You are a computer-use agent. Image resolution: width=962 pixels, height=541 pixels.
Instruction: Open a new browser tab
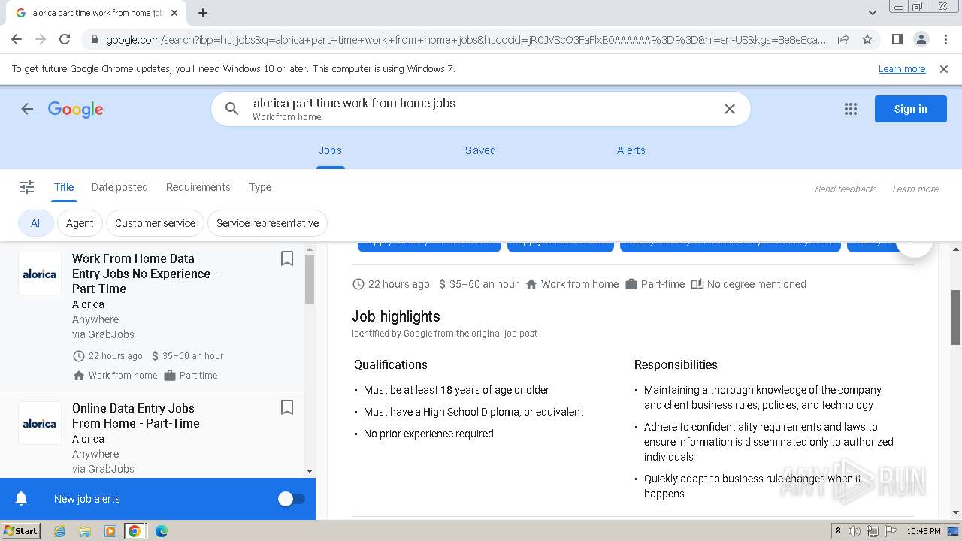coord(203,13)
